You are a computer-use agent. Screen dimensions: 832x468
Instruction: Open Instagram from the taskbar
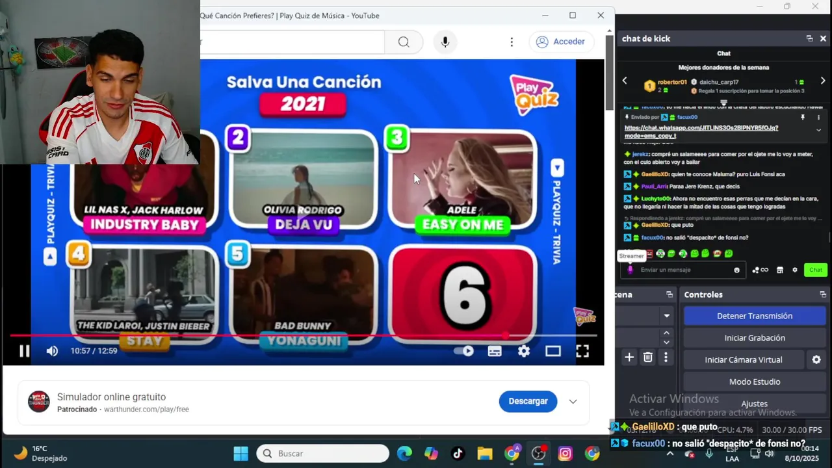pyautogui.click(x=565, y=454)
